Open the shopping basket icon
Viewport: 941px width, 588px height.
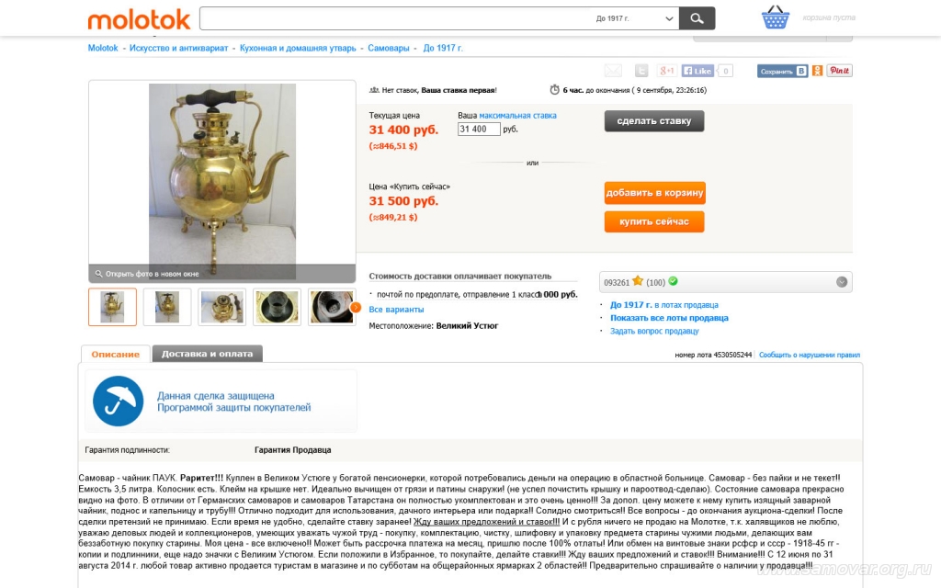point(776,17)
